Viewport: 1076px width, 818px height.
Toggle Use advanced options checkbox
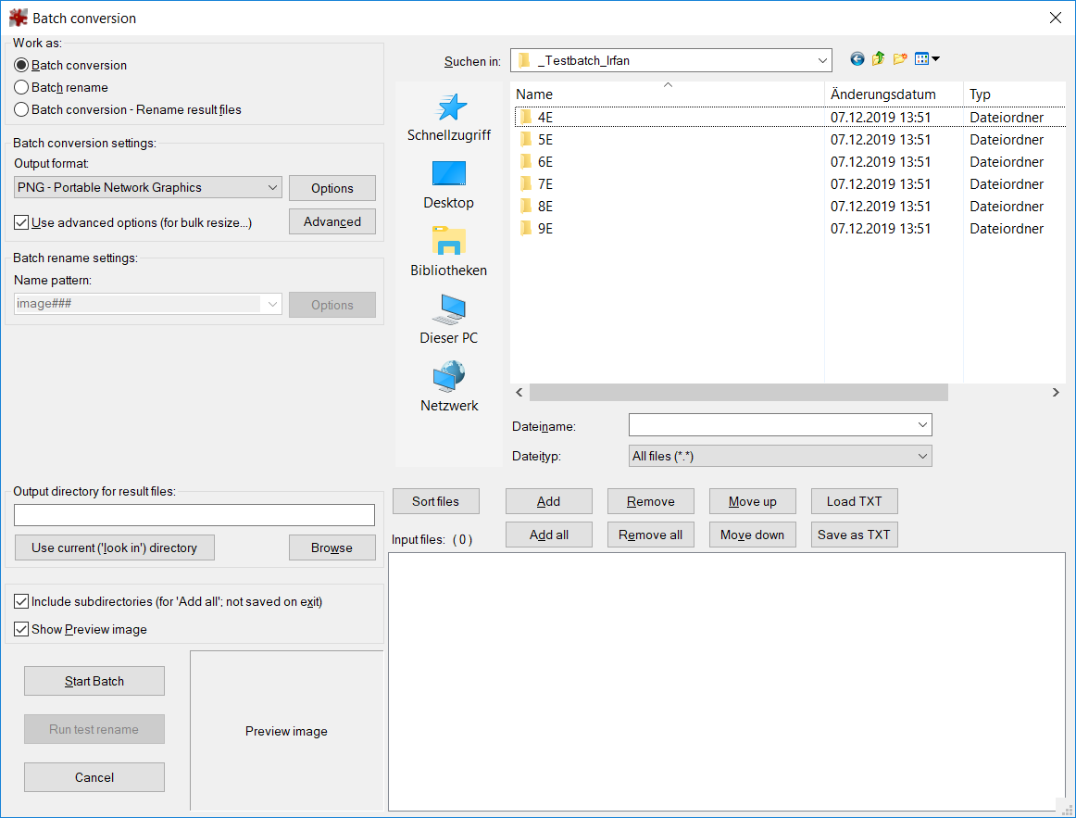tap(21, 223)
